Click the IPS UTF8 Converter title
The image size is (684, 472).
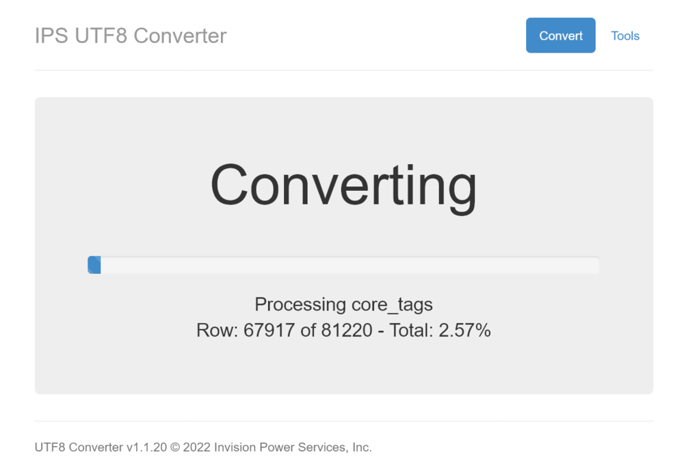tap(131, 36)
